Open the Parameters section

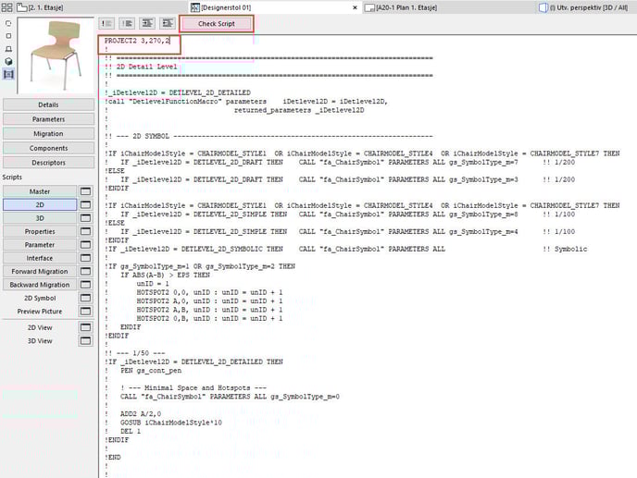[48, 119]
